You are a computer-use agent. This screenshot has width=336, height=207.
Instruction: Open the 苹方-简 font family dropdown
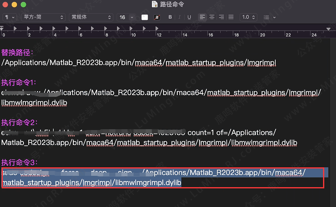point(43,17)
